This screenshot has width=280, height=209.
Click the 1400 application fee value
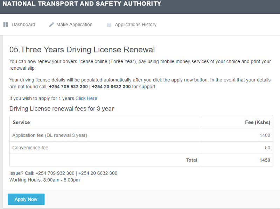click(x=265, y=135)
